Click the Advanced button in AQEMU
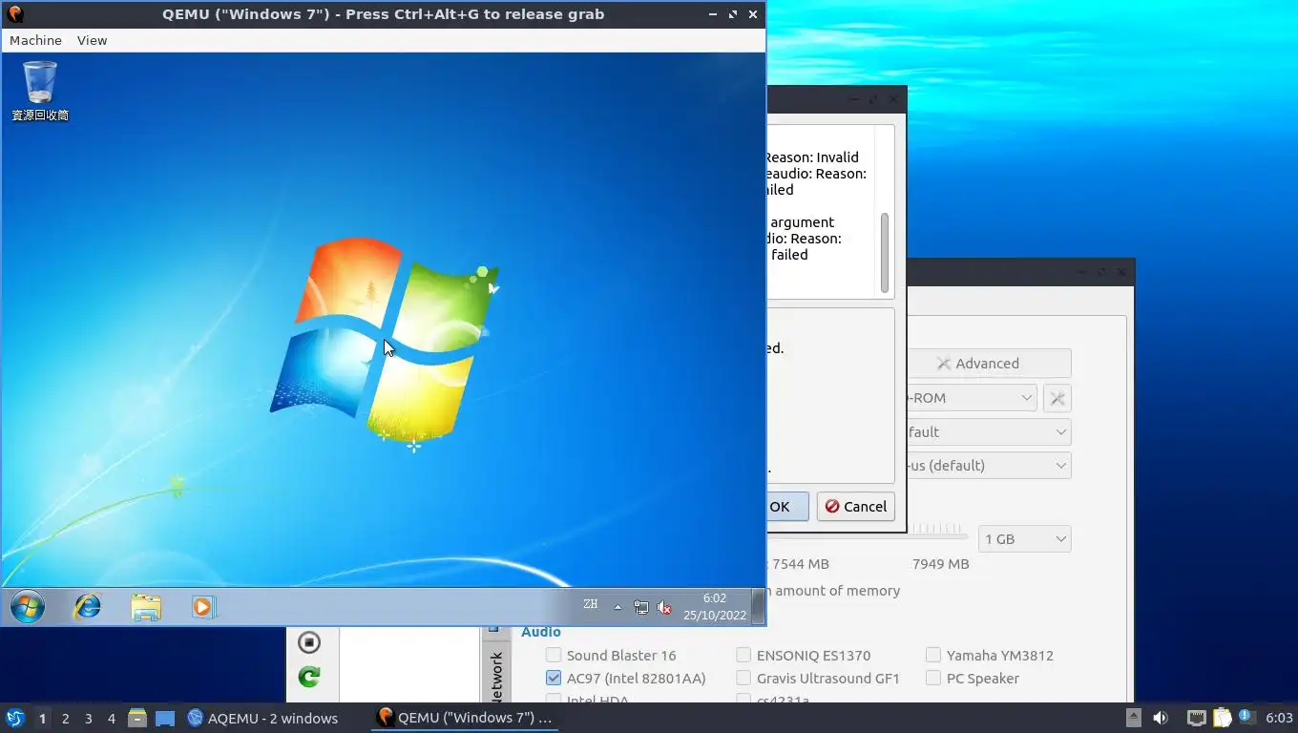Screen dimensions: 1298x733 989,364
